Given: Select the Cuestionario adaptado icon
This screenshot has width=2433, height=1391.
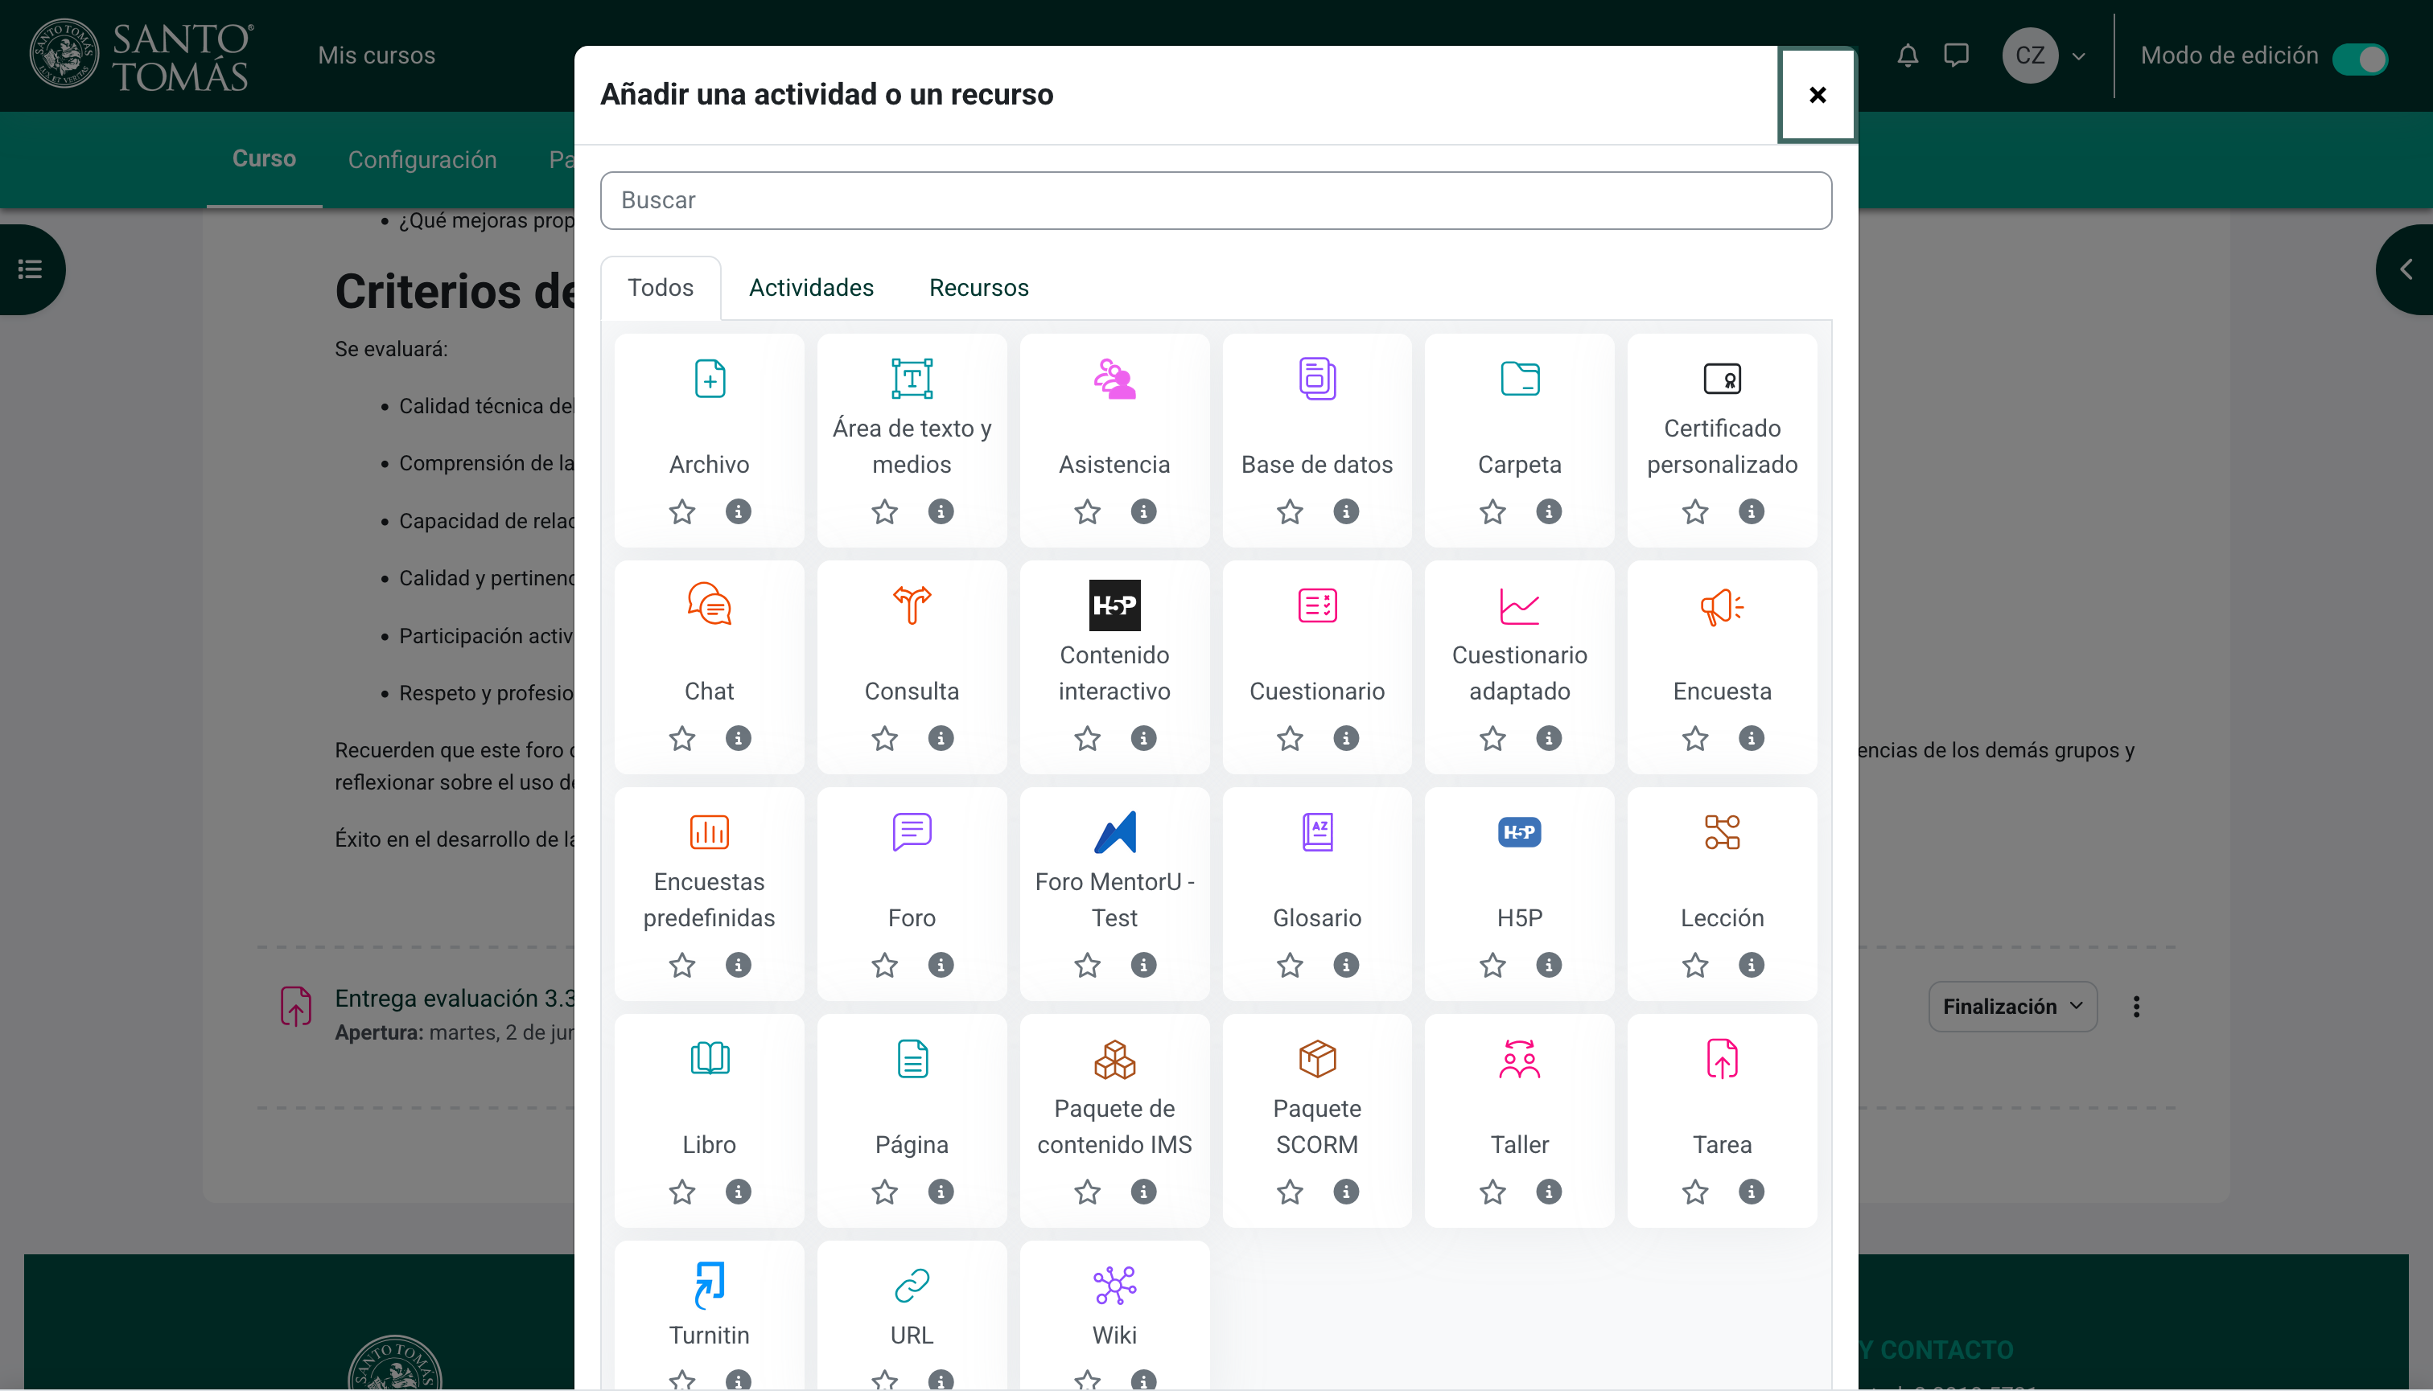Looking at the screenshot, I should tap(1520, 605).
